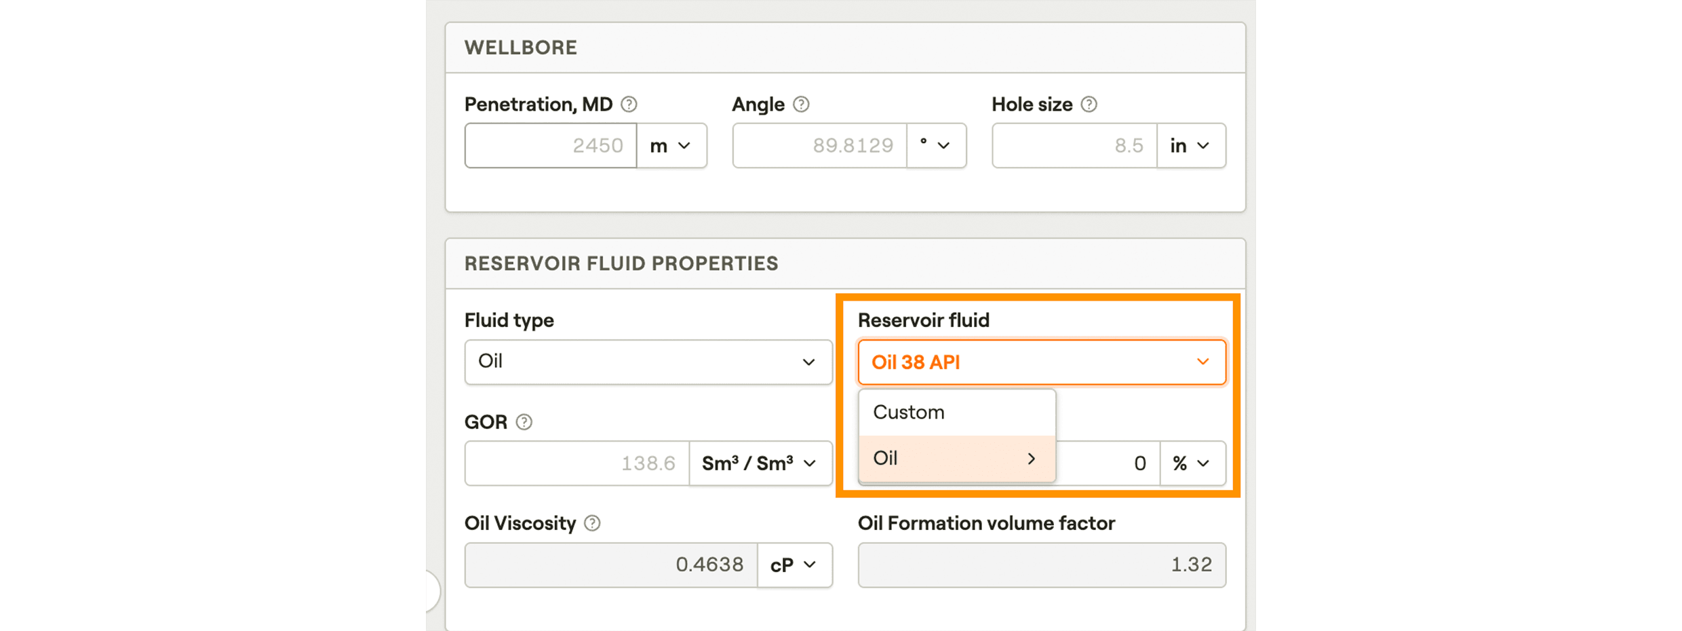
Task: Open the percent unit dropdown
Action: pyautogui.click(x=1192, y=463)
